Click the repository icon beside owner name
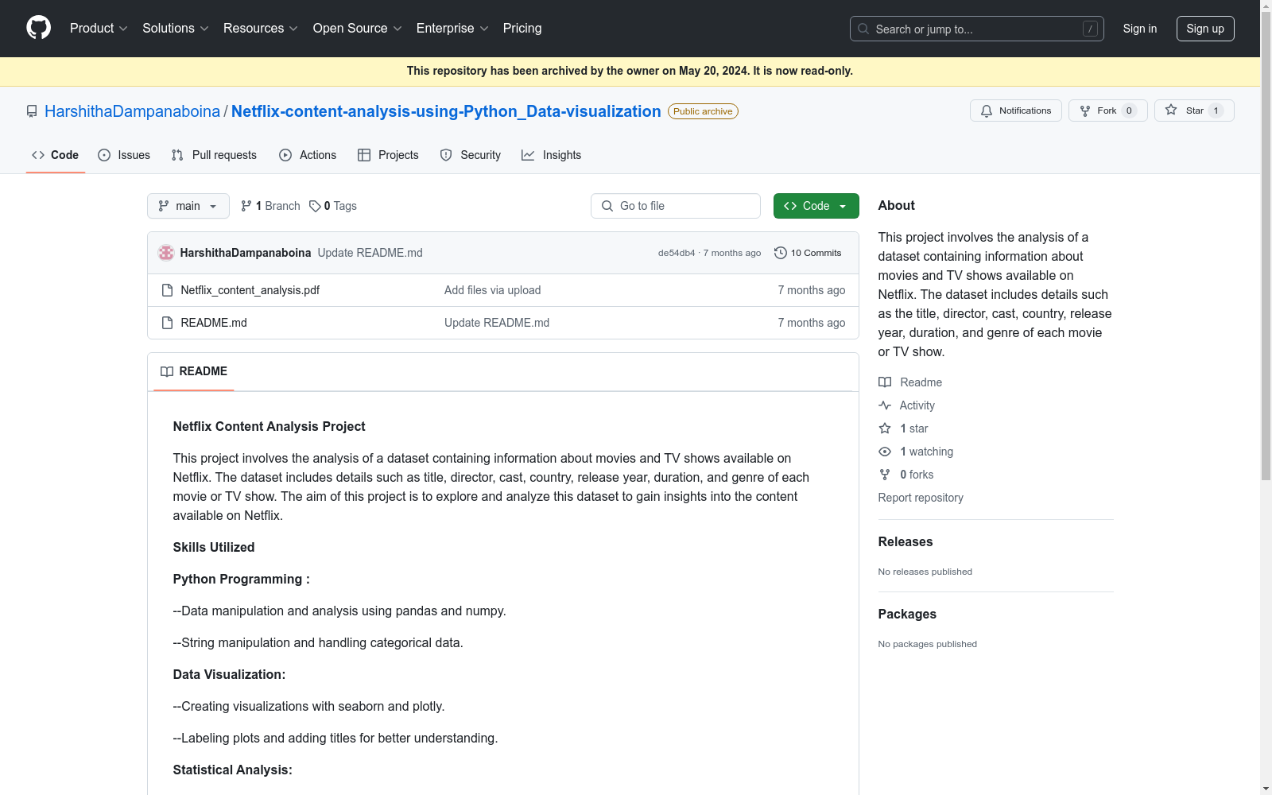This screenshot has width=1272, height=795. (x=32, y=111)
